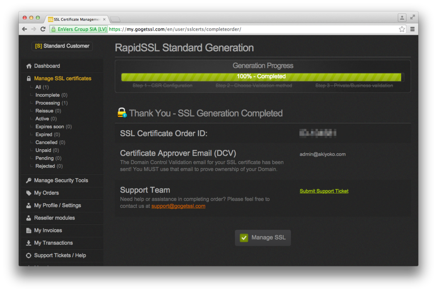The width and height of the screenshot is (437, 292).
Task: Click the lifebuoy icon beside Support Tickets
Action: 29,255
